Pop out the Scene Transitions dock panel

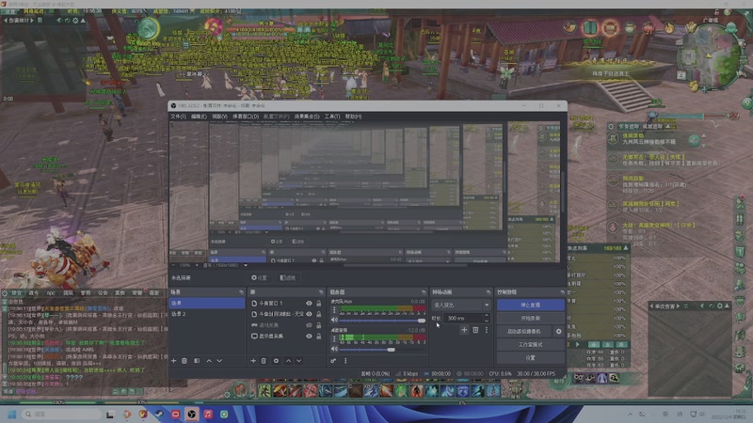(x=489, y=292)
